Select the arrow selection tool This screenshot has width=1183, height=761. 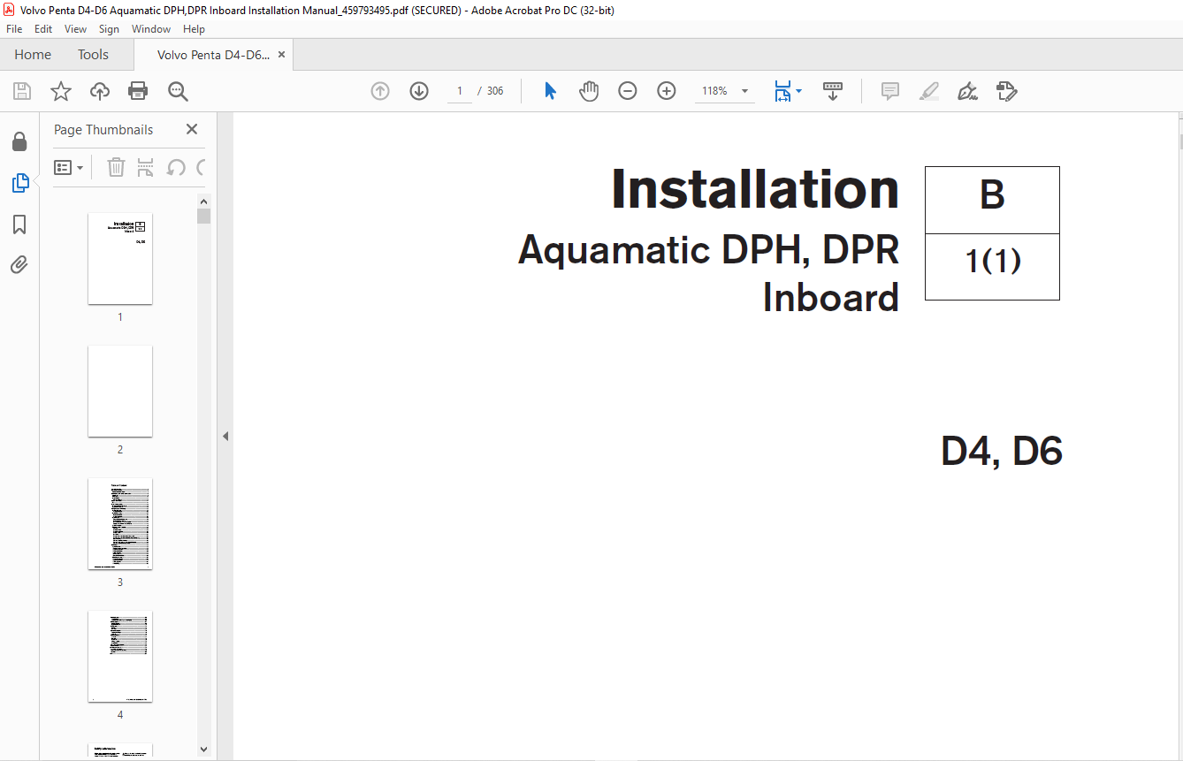coord(550,91)
